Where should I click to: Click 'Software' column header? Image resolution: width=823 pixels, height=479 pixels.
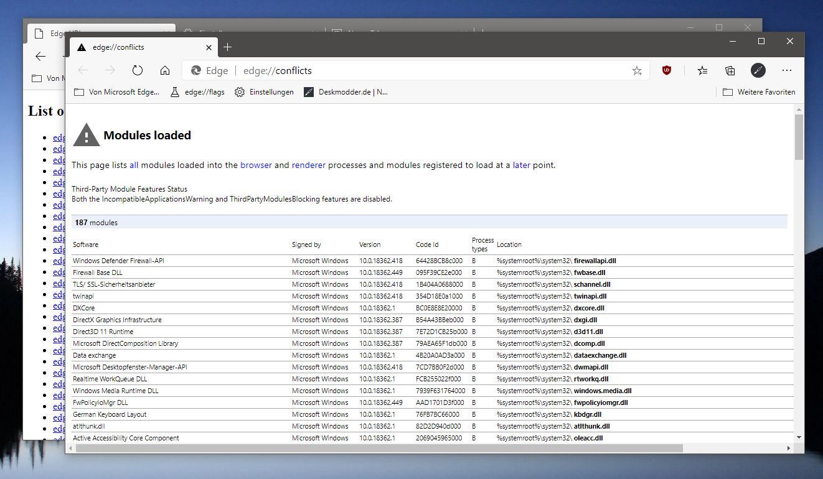(85, 244)
